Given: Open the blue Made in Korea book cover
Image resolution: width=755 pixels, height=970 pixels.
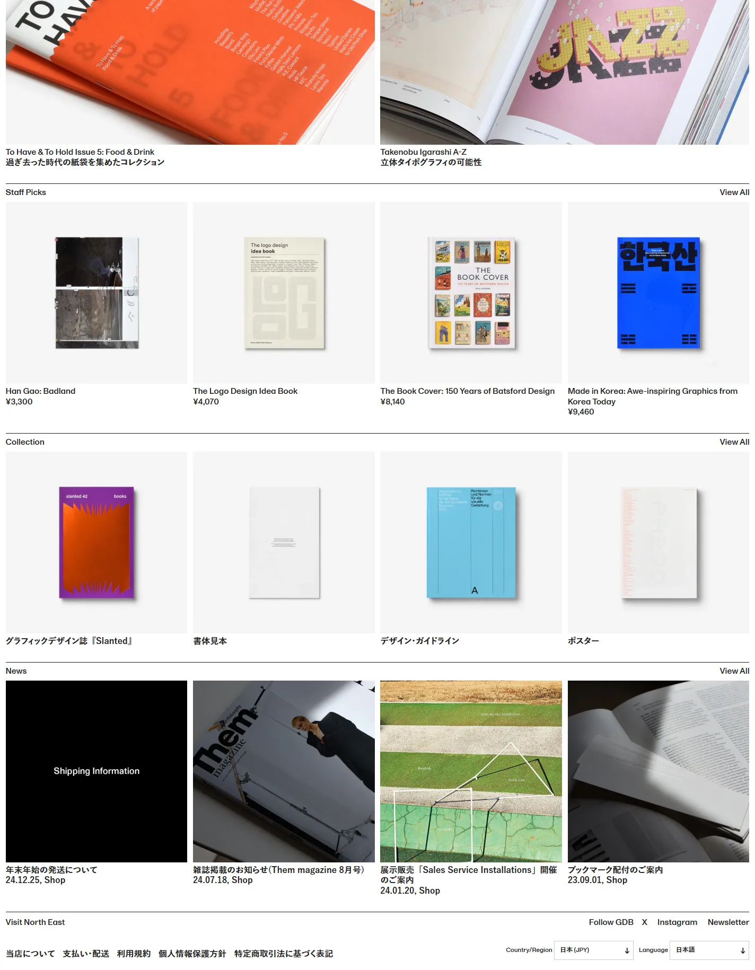Looking at the screenshot, I should 659,293.
